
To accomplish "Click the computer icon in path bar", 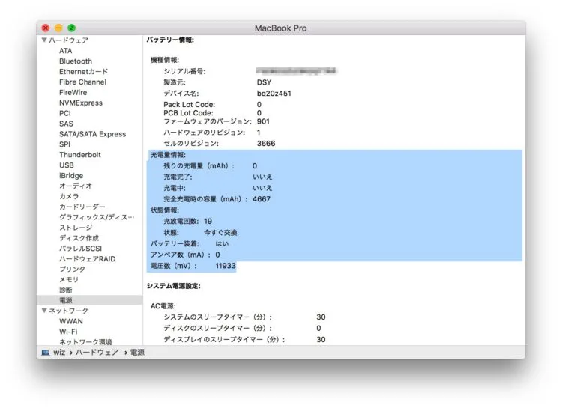I will point(46,353).
